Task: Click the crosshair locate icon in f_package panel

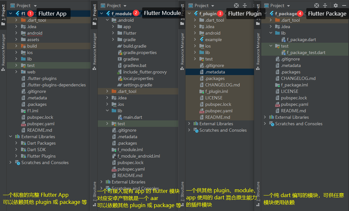Action: tap(317, 6)
